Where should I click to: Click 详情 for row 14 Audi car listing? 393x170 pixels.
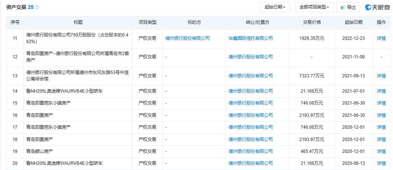coord(381,91)
